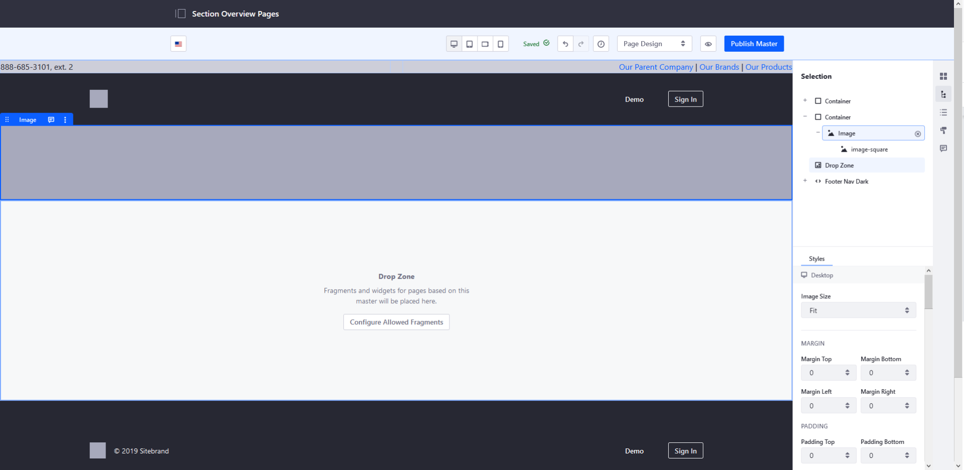This screenshot has width=964, height=470.
Task: Remove the Image item using its circled X
Action: (917, 134)
